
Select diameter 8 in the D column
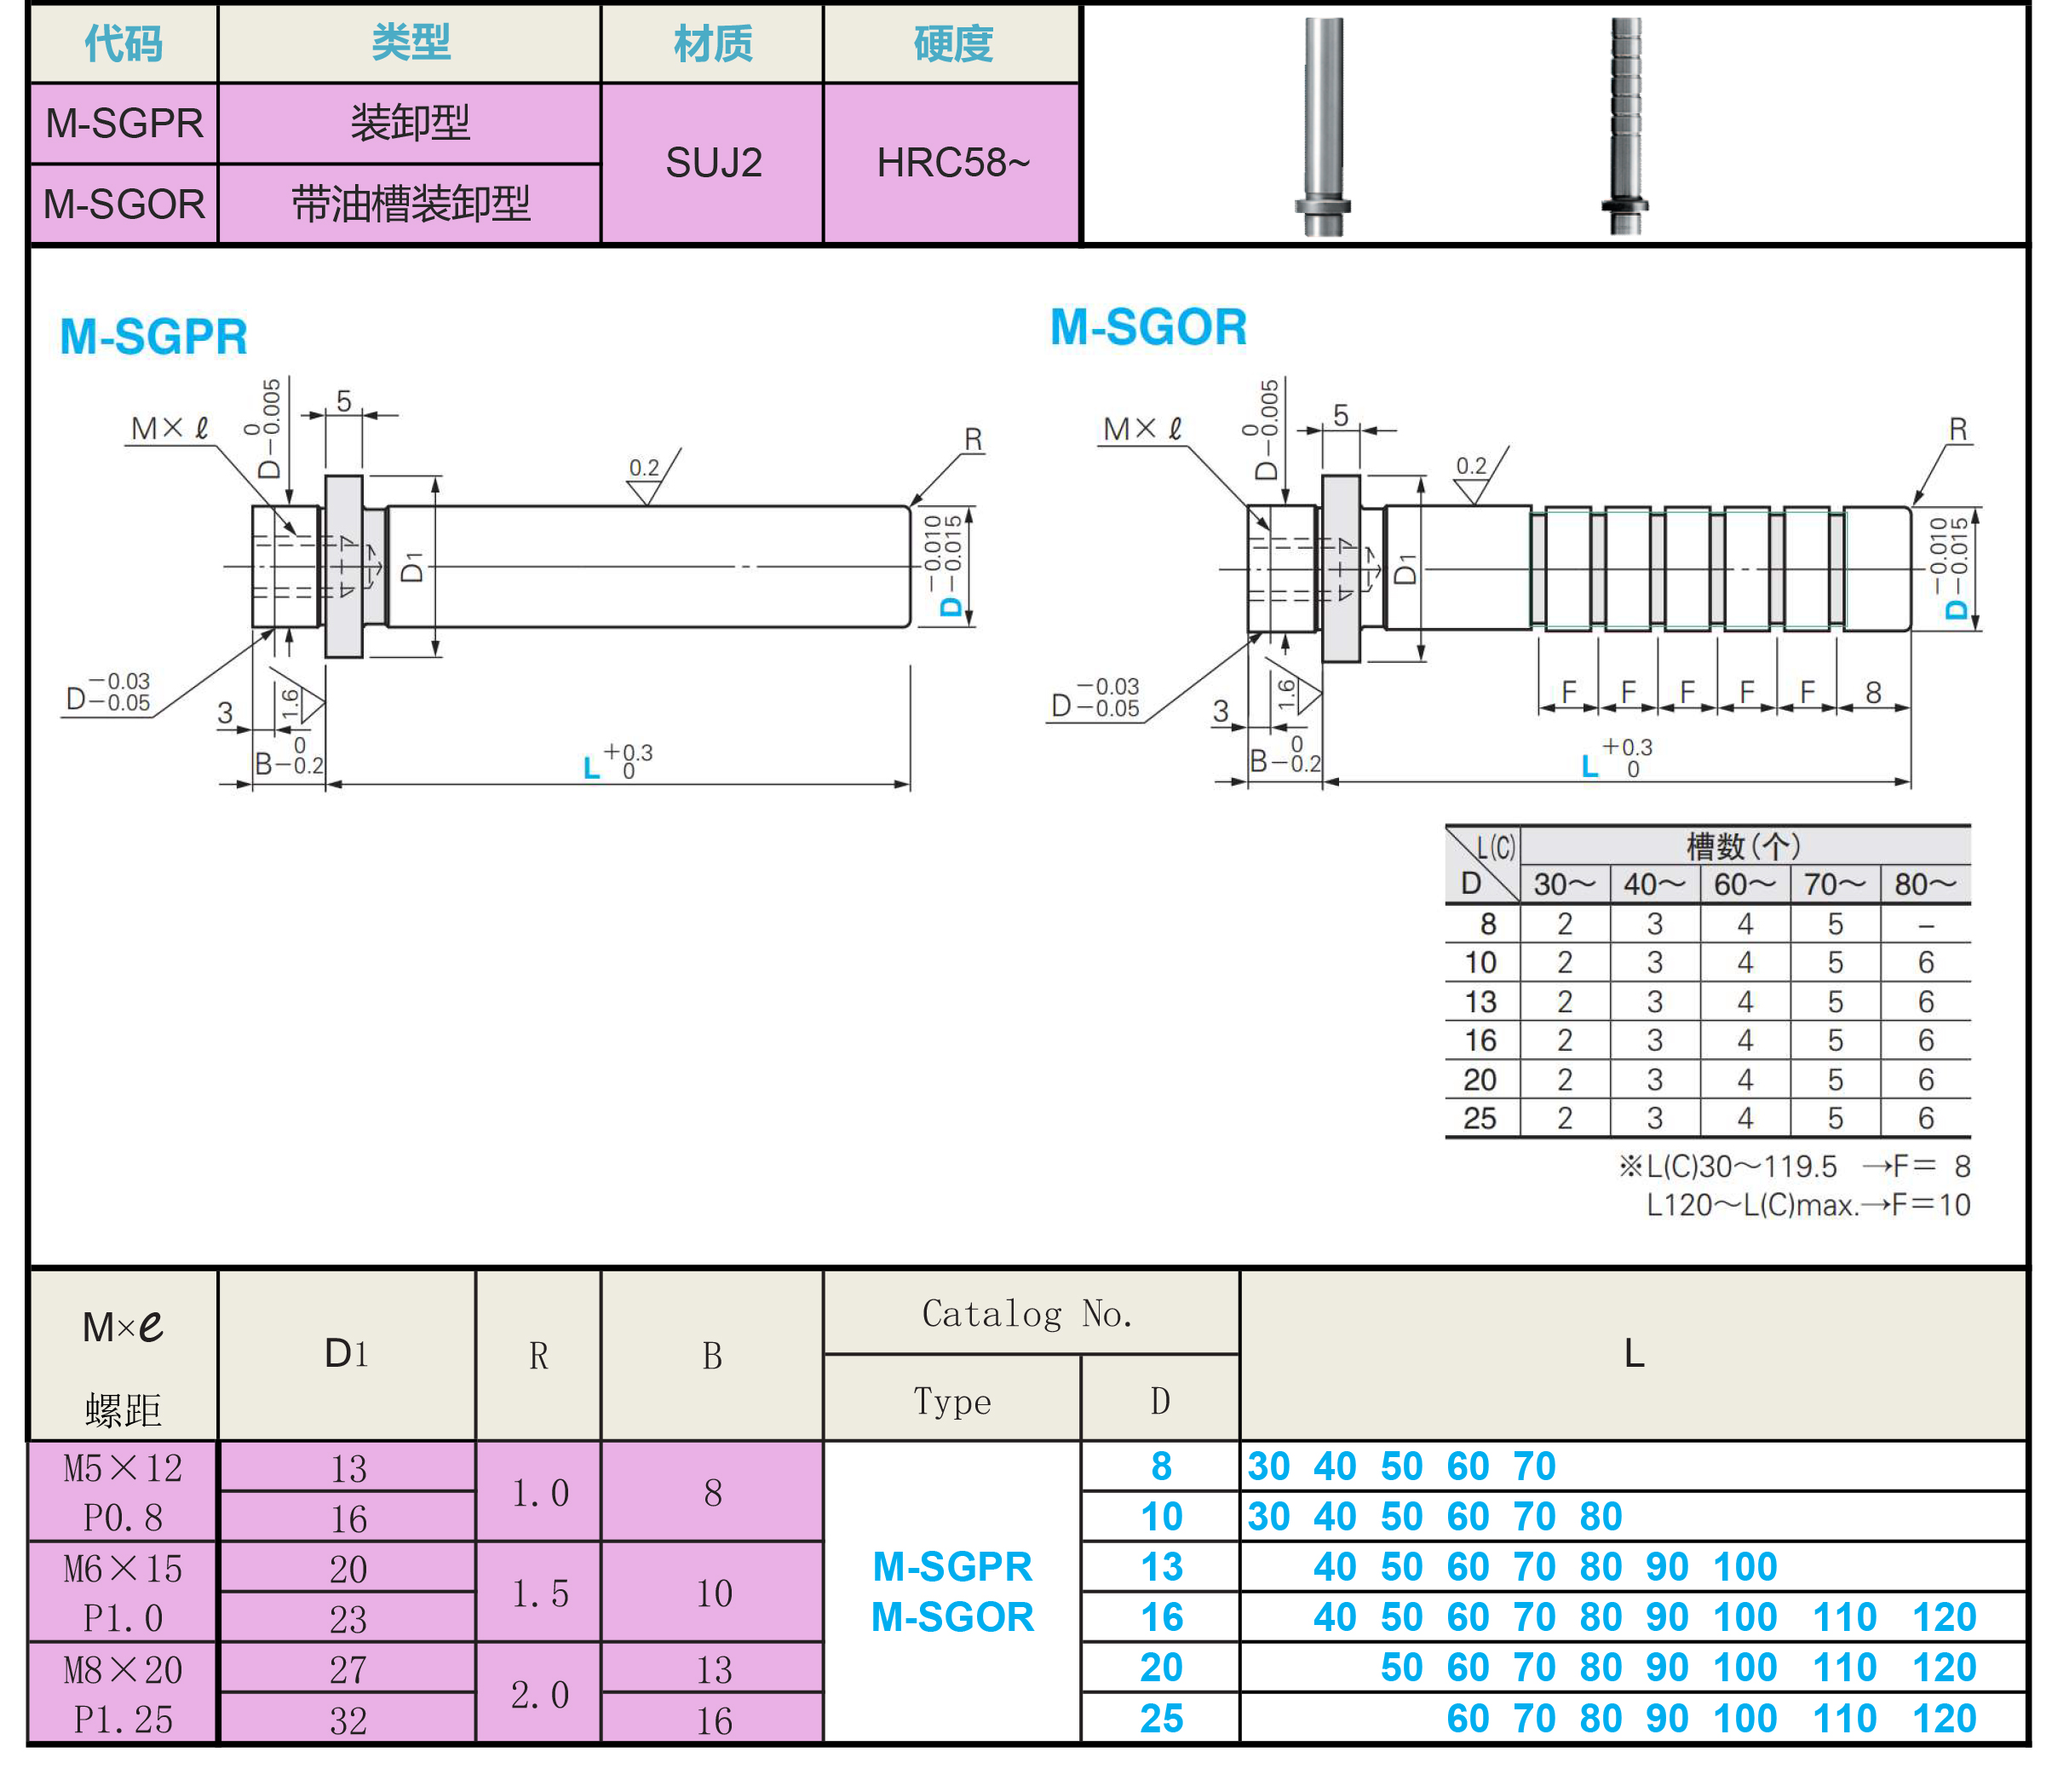1160,1466
